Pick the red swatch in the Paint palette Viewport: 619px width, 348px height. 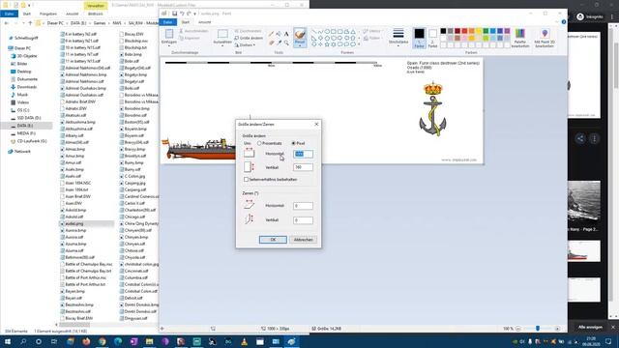tap(464, 31)
